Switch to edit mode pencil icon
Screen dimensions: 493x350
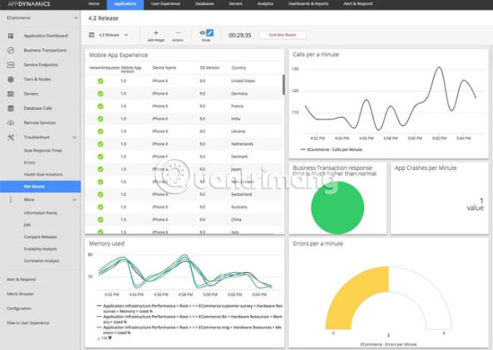point(210,32)
